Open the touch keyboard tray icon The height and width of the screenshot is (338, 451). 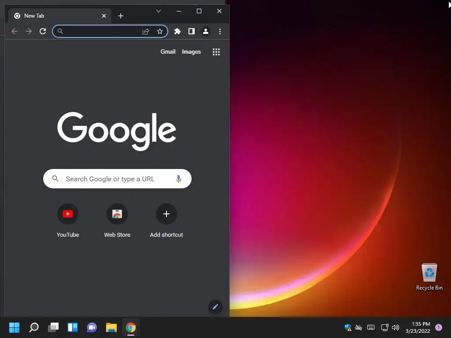(x=371, y=327)
